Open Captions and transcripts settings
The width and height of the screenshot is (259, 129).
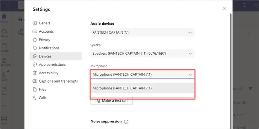tap(56, 81)
